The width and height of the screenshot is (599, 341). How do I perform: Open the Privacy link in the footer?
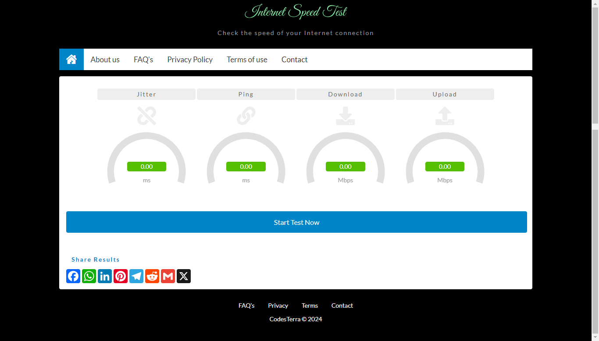tap(278, 305)
